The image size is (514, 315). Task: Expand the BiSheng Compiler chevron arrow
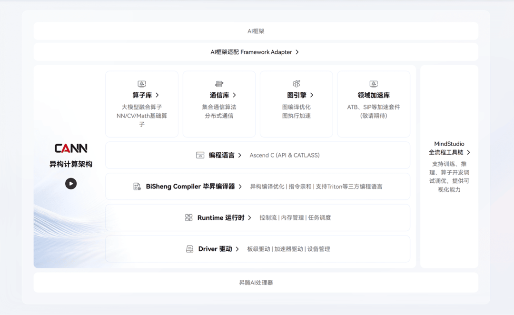(x=240, y=187)
